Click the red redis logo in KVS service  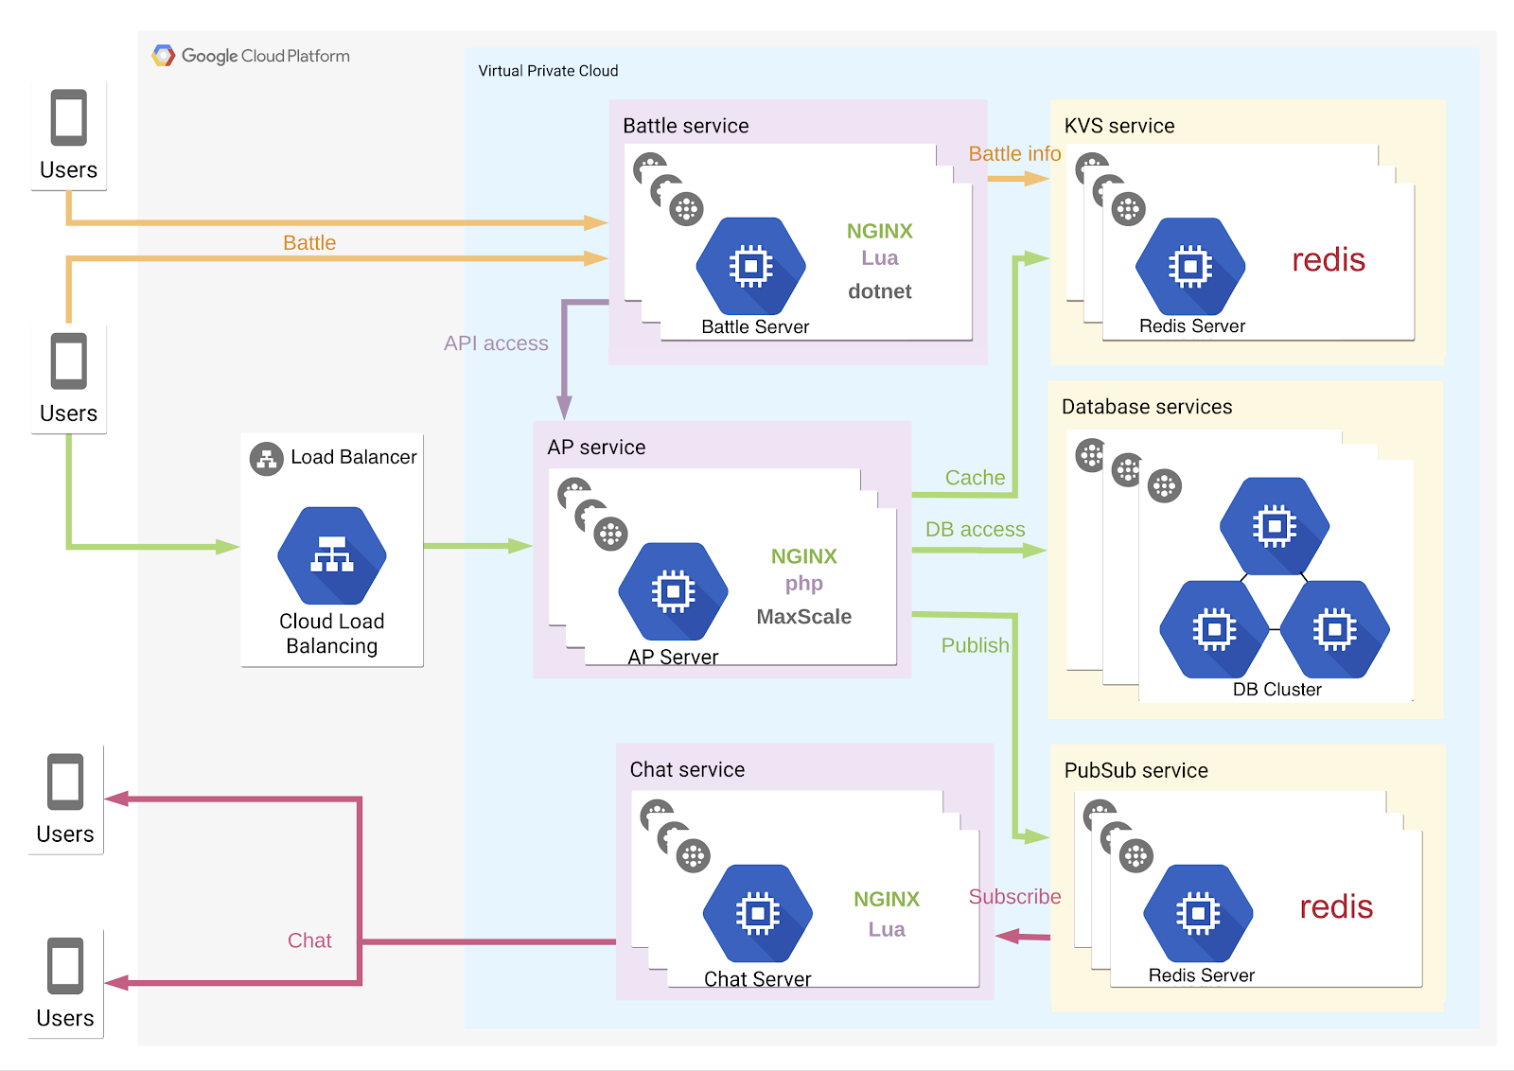coord(1329,259)
